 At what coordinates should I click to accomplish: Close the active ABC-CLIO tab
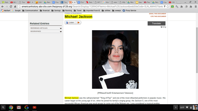tap(75, 2)
